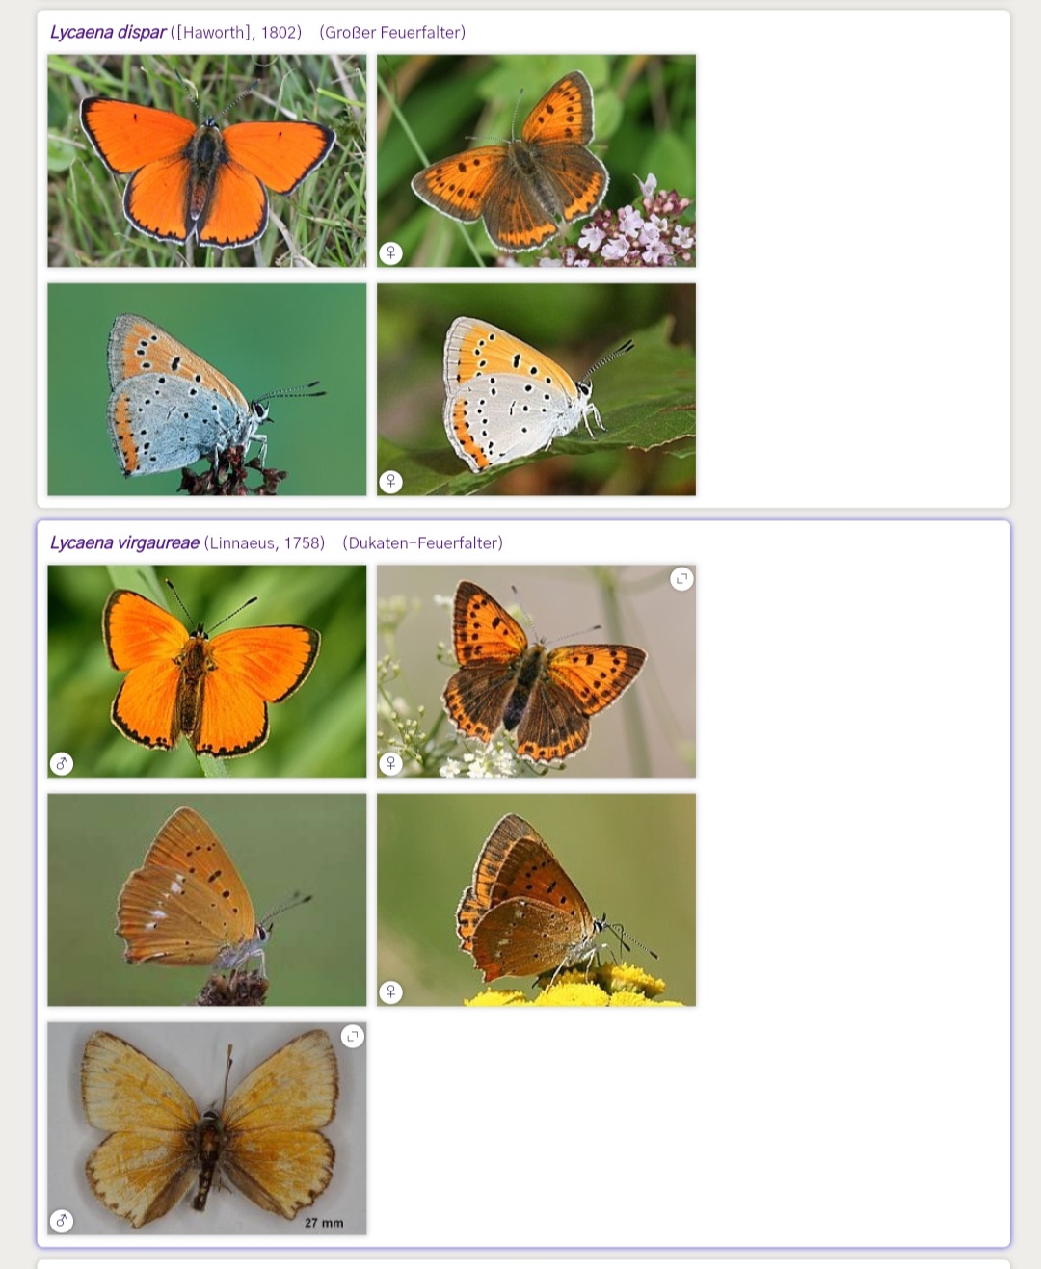Click the female symbol on the dispar underside photo
The height and width of the screenshot is (1269, 1041).
pyautogui.click(x=390, y=481)
